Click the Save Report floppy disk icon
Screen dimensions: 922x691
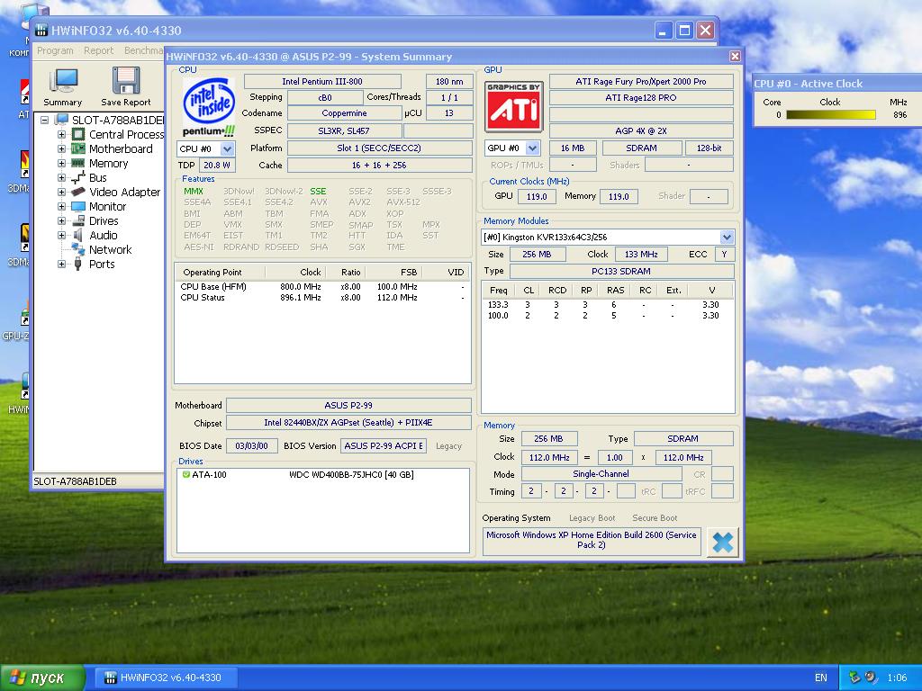click(125, 82)
